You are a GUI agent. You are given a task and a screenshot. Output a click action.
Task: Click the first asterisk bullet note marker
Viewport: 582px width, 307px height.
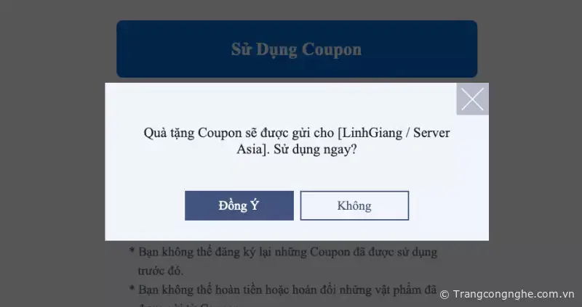132,251
